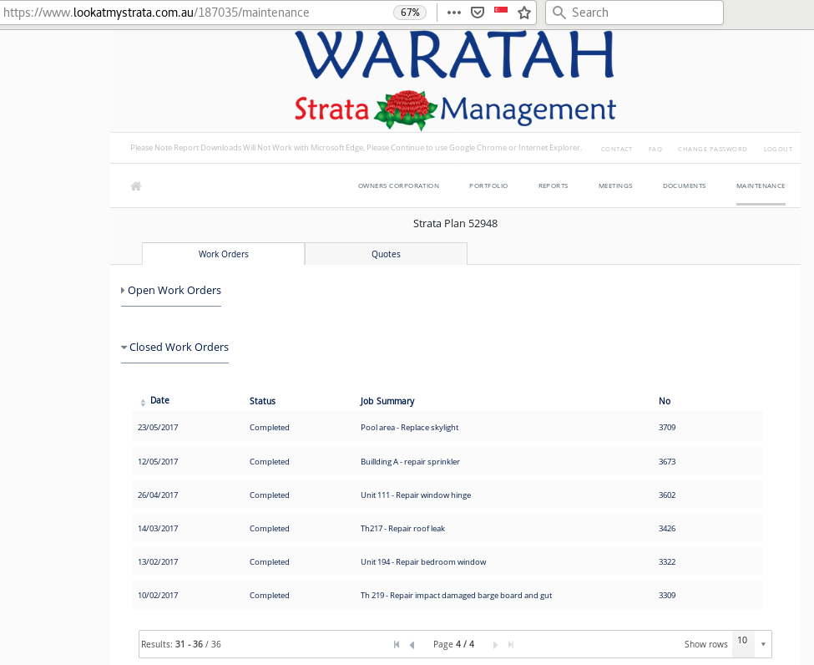This screenshot has width=814, height=665.
Task: Click the Job Summary column header
Action: pos(387,401)
